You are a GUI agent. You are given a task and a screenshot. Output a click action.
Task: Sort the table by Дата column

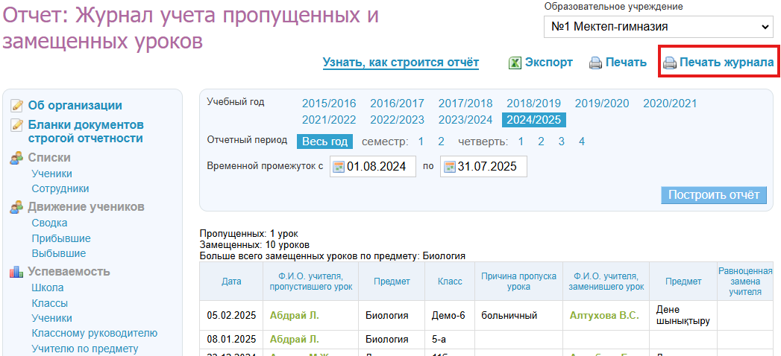click(231, 282)
